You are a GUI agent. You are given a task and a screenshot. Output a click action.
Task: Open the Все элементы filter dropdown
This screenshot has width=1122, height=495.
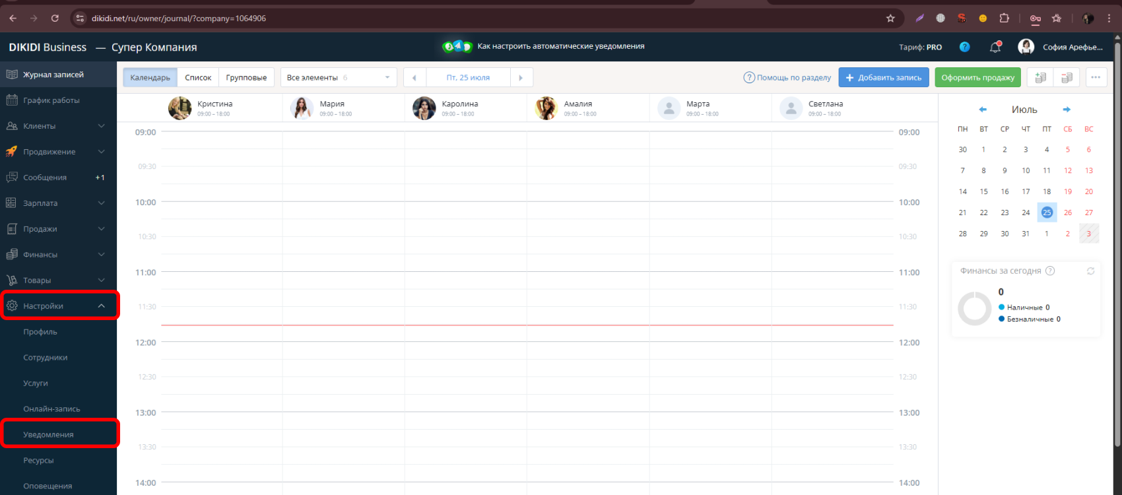click(x=339, y=77)
